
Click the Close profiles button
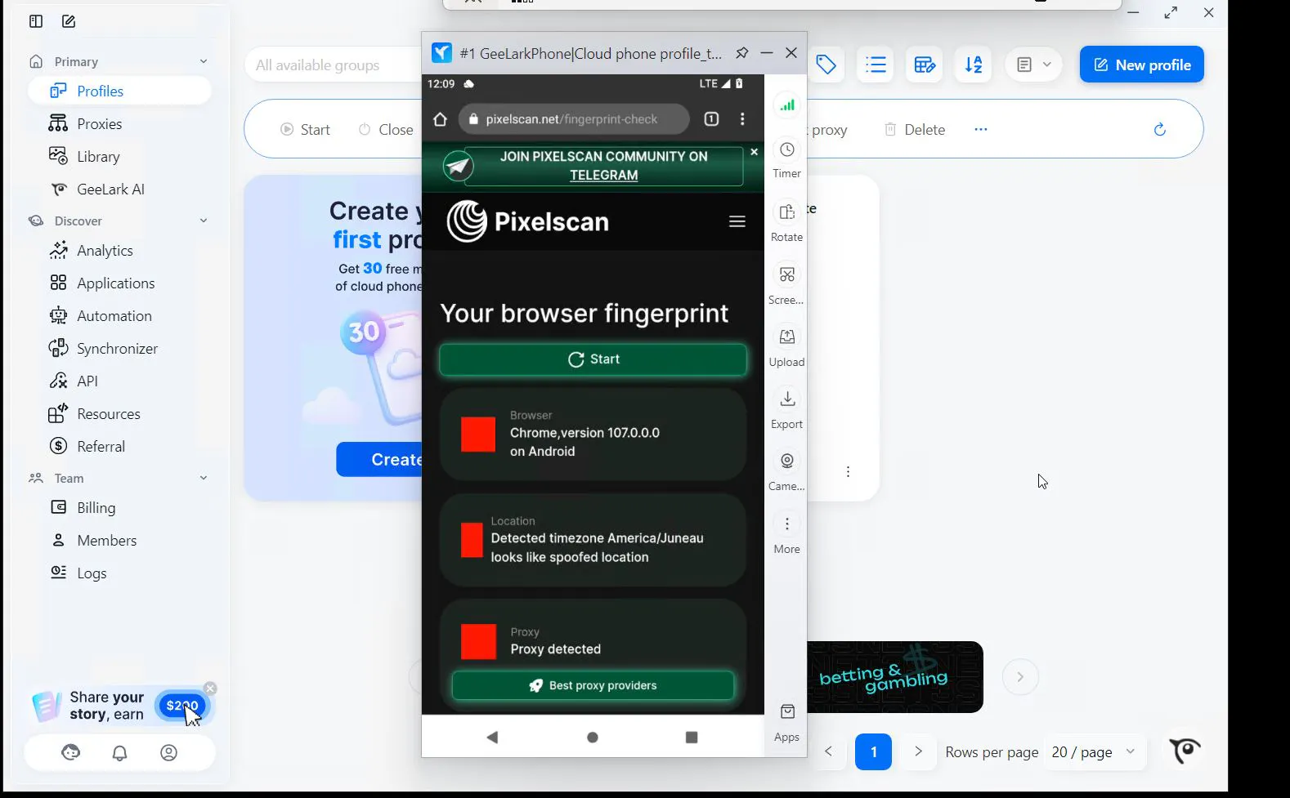coord(386,129)
